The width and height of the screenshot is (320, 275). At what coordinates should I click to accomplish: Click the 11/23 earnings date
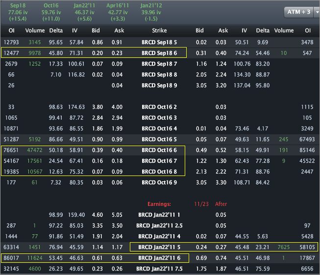click(201, 204)
